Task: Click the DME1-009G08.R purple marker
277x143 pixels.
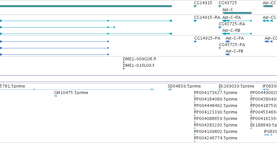Action: pos(124,62)
